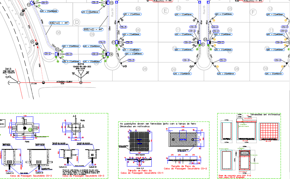Select node 12 junction box marker
290x179 pixels.
click(57, 50)
